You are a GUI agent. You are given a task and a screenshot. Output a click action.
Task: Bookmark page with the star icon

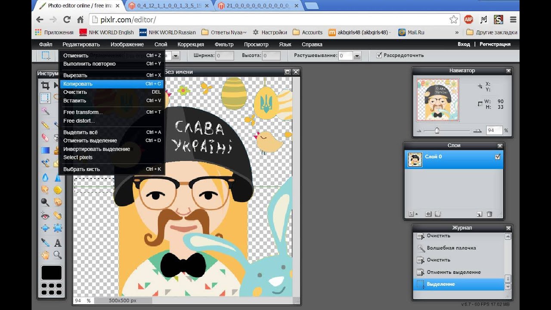[x=453, y=19]
